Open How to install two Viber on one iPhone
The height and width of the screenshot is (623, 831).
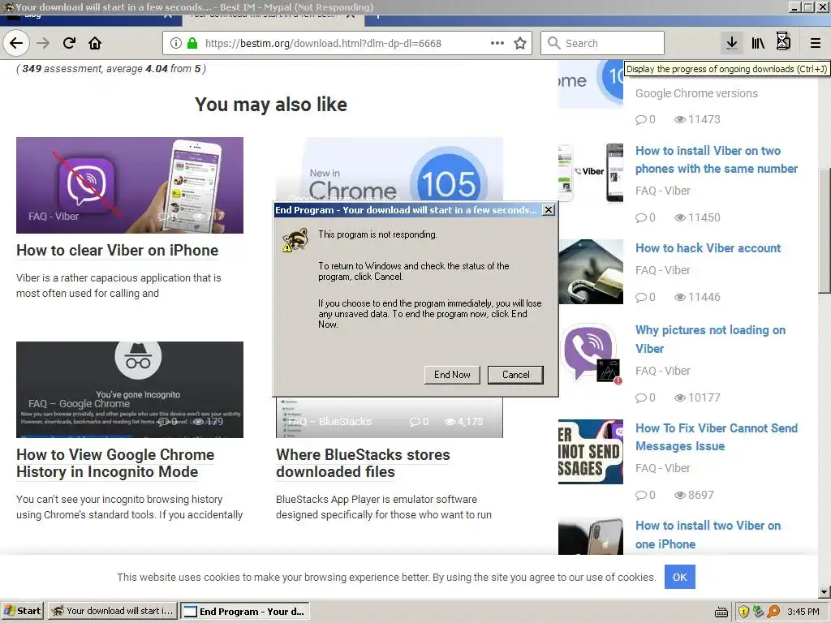pos(708,535)
